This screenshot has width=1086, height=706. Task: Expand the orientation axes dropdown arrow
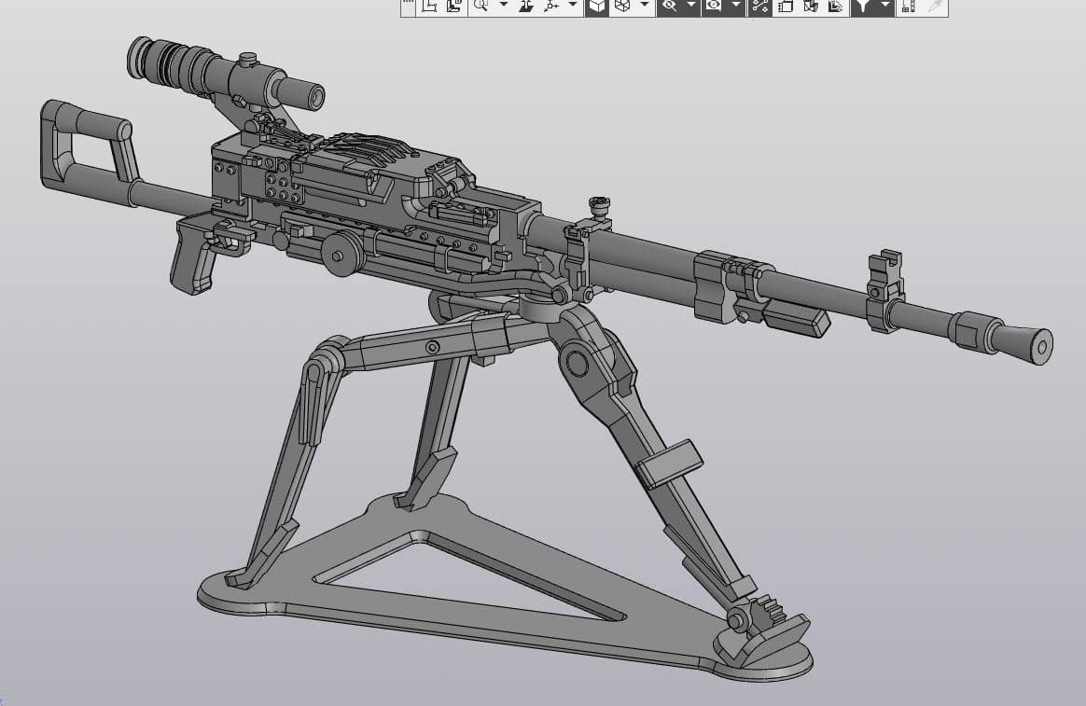click(573, 7)
